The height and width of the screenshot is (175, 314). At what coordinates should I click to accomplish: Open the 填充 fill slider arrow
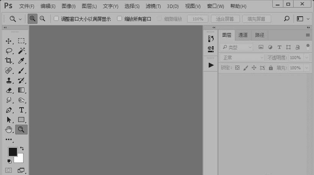tap(307, 68)
